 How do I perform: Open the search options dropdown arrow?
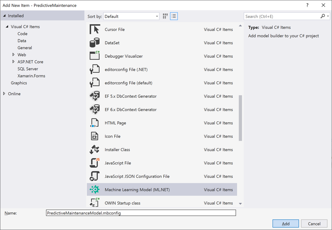pos(328,16)
